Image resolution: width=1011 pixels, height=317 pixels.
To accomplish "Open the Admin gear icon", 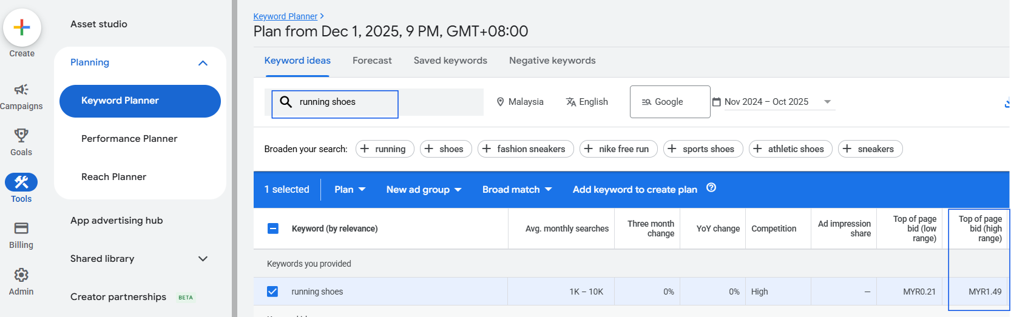I will pos(21,275).
